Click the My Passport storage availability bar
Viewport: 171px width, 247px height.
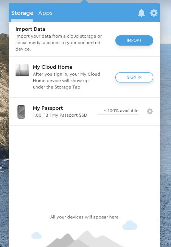[118, 114]
